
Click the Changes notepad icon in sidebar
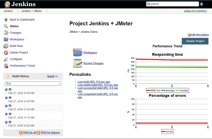[x=6, y=33]
